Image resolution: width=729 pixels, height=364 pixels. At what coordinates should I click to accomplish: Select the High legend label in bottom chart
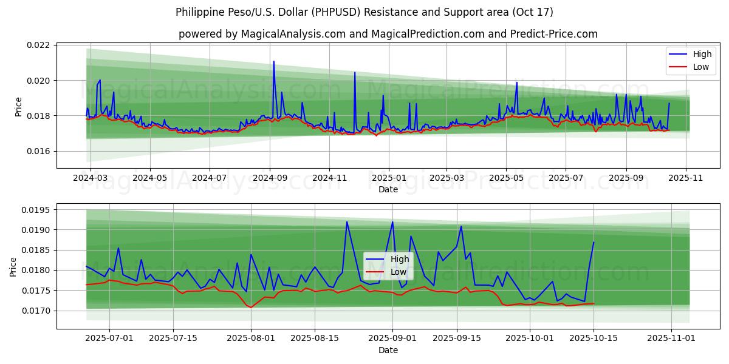[x=399, y=259]
